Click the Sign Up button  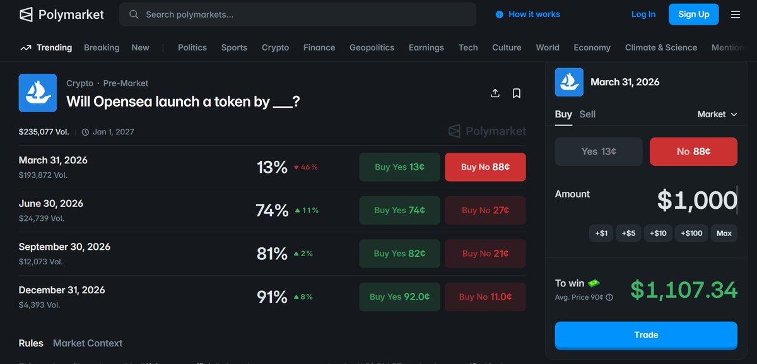(694, 15)
